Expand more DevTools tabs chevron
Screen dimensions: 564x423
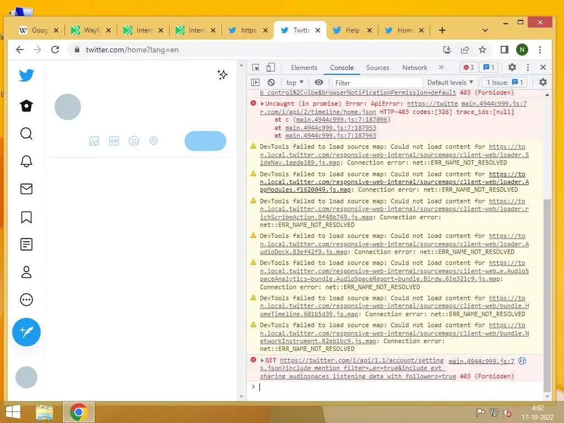click(x=441, y=67)
